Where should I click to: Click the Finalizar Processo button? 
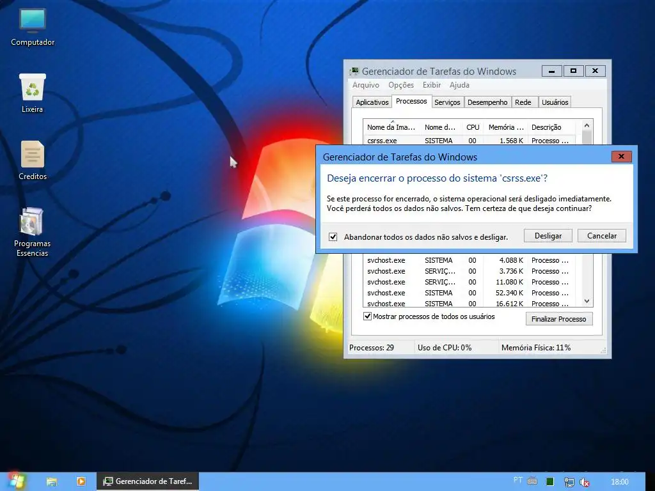(x=559, y=319)
